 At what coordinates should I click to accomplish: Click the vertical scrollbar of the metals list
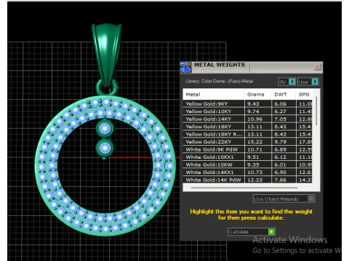click(x=316, y=111)
